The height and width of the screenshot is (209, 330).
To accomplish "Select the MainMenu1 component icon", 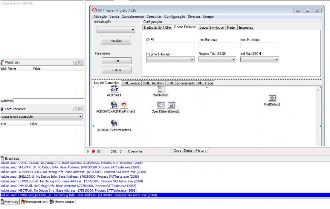I will [160, 89].
